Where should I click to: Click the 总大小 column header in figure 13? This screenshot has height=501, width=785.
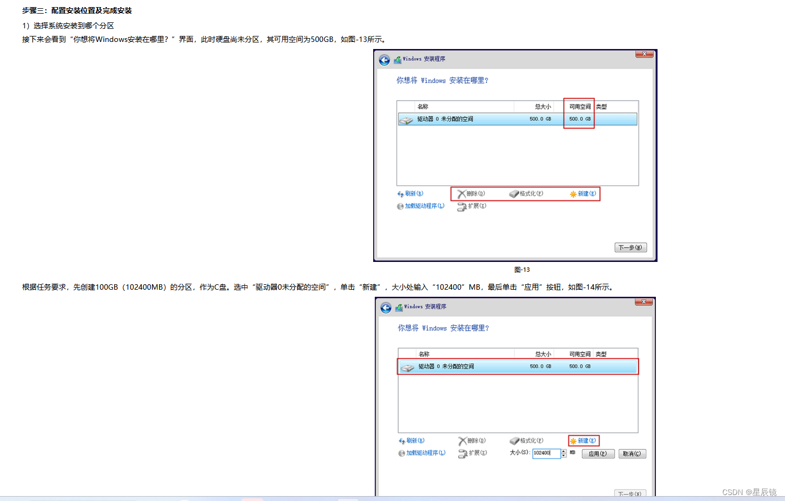click(x=543, y=107)
